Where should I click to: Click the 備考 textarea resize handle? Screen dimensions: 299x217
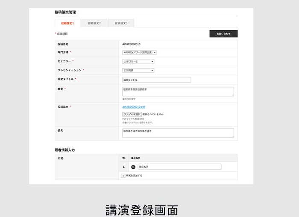(232, 136)
